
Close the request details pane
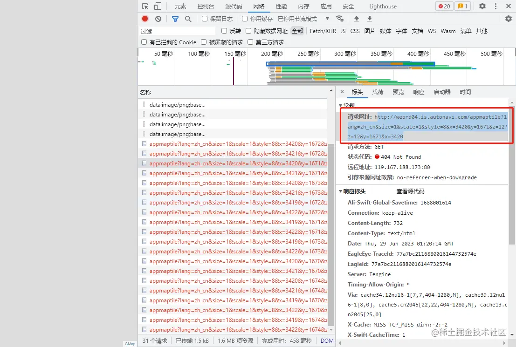coord(342,92)
